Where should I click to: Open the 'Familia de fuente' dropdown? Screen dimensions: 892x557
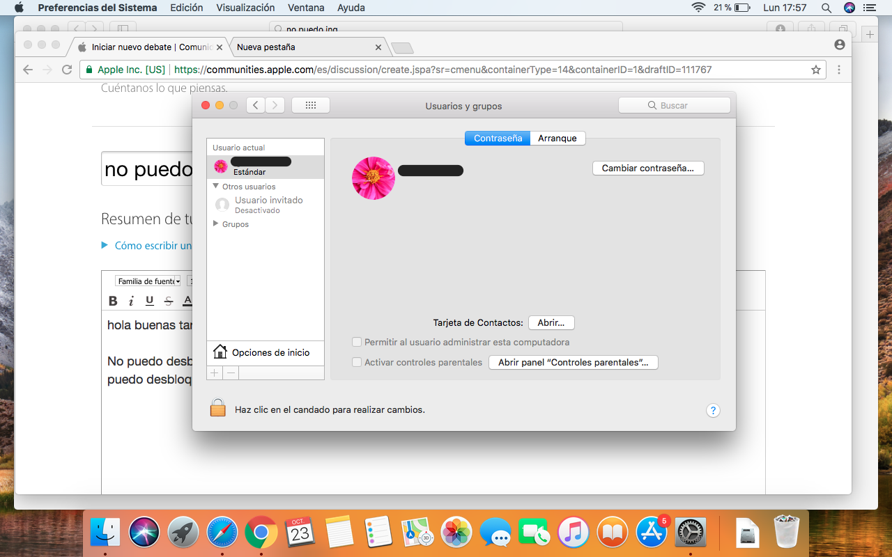[149, 281]
